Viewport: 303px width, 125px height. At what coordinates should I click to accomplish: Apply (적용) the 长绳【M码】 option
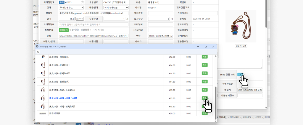[x=205, y=73]
